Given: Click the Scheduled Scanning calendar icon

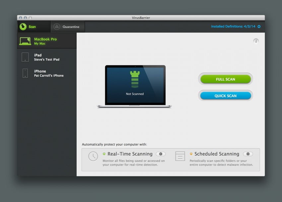Looking at the screenshot, I should click(x=180, y=156).
